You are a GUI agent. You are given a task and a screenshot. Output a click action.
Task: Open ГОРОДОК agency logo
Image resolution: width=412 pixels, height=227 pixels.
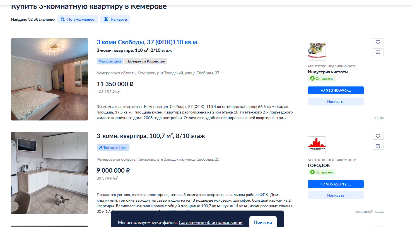317,145
